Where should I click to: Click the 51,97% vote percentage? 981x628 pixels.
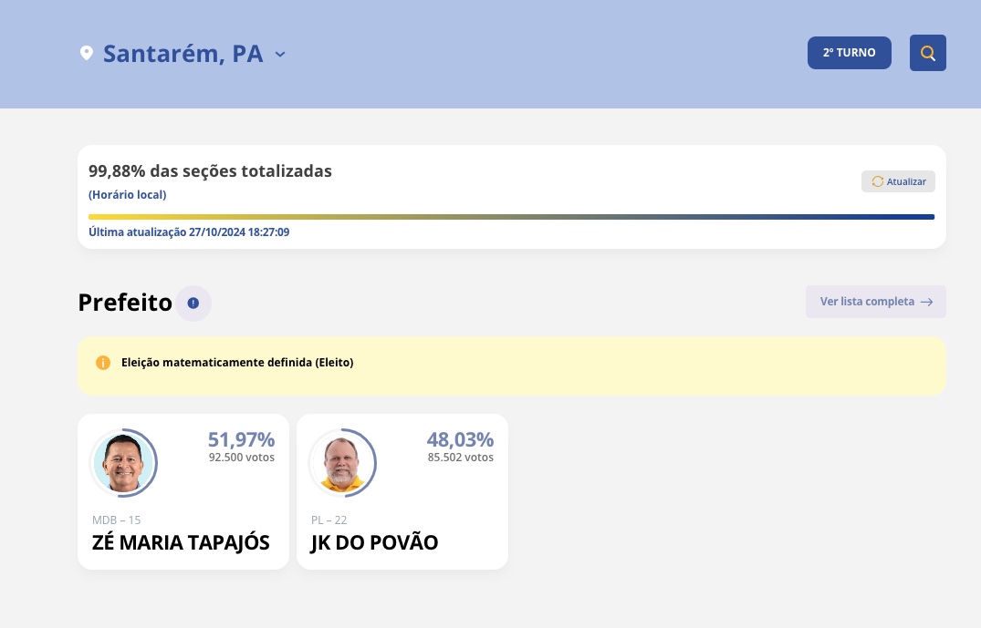point(241,439)
